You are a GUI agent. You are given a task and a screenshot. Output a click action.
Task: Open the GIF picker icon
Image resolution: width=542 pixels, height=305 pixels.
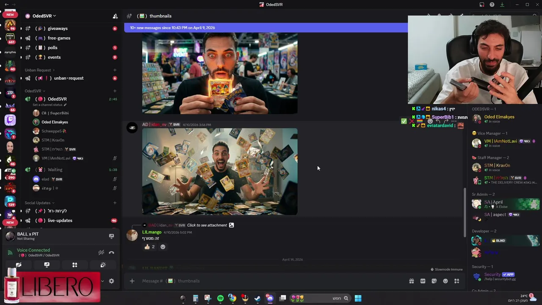(423, 281)
